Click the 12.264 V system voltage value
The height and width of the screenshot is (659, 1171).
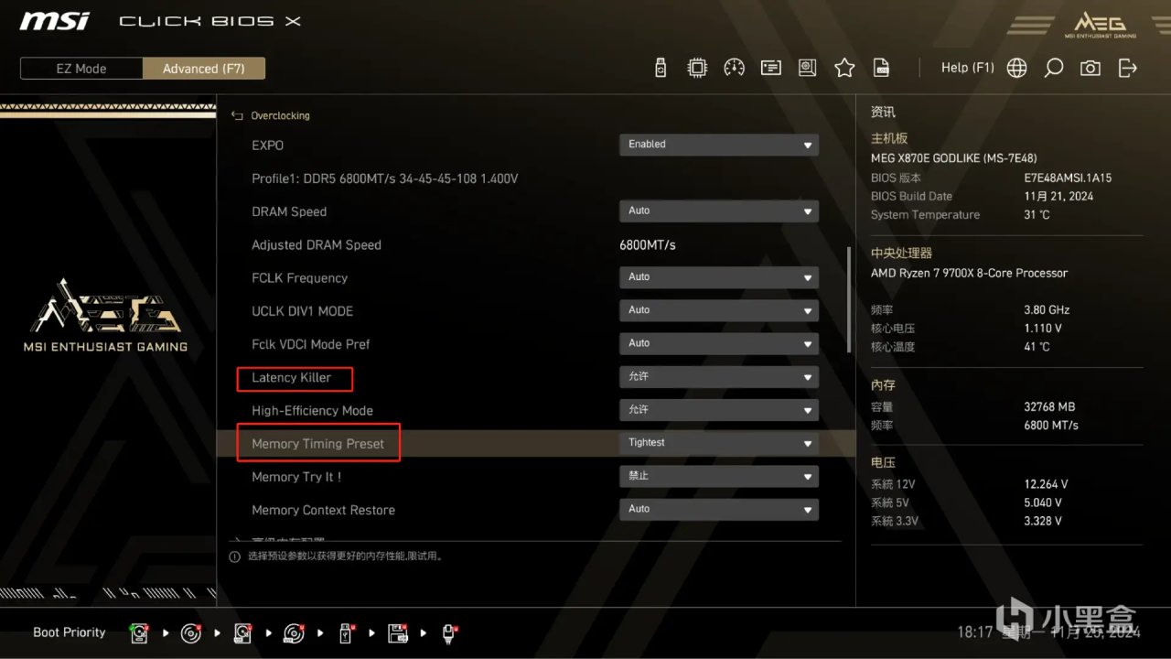pyautogui.click(x=1046, y=484)
